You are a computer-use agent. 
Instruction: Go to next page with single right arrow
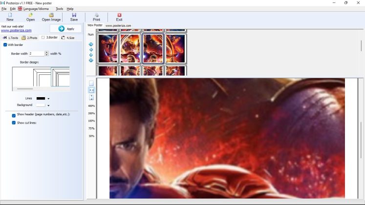tap(91, 55)
